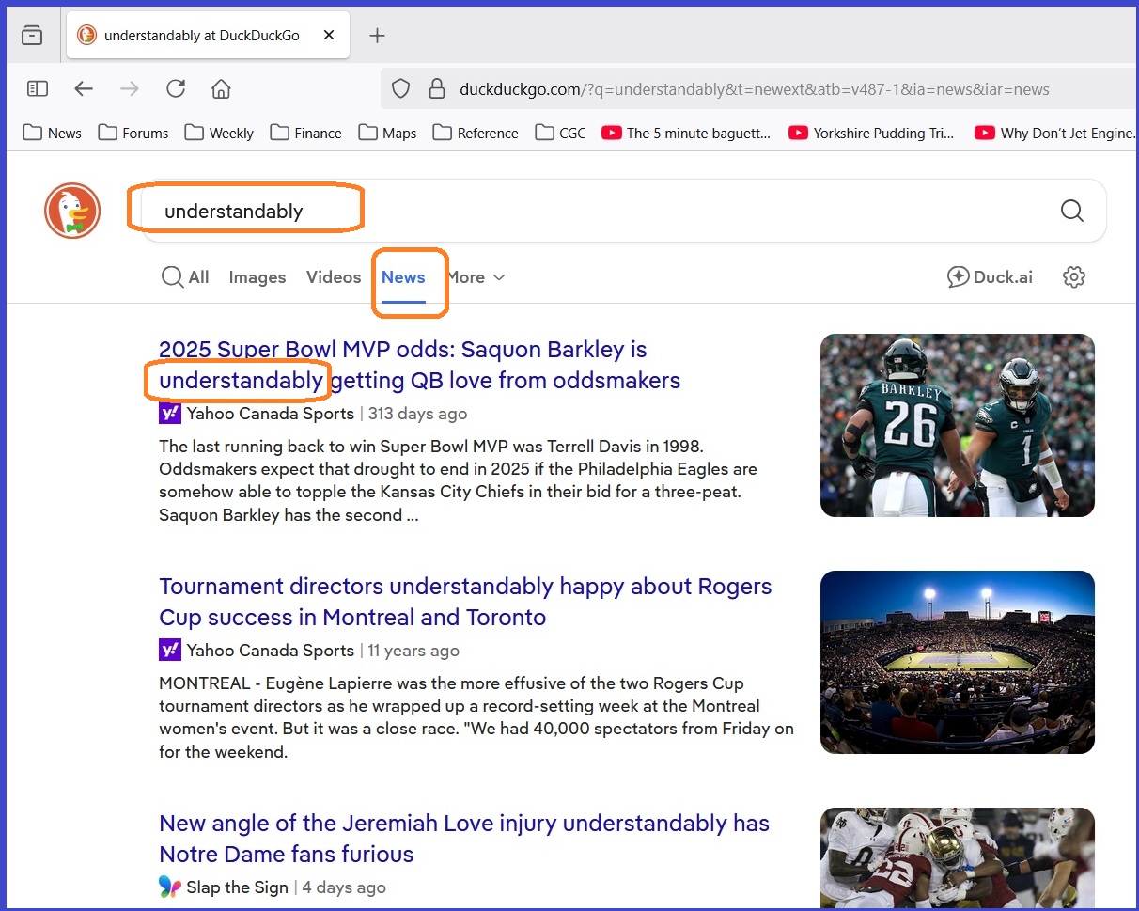
Task: Open a new browser tab
Action: point(377,36)
